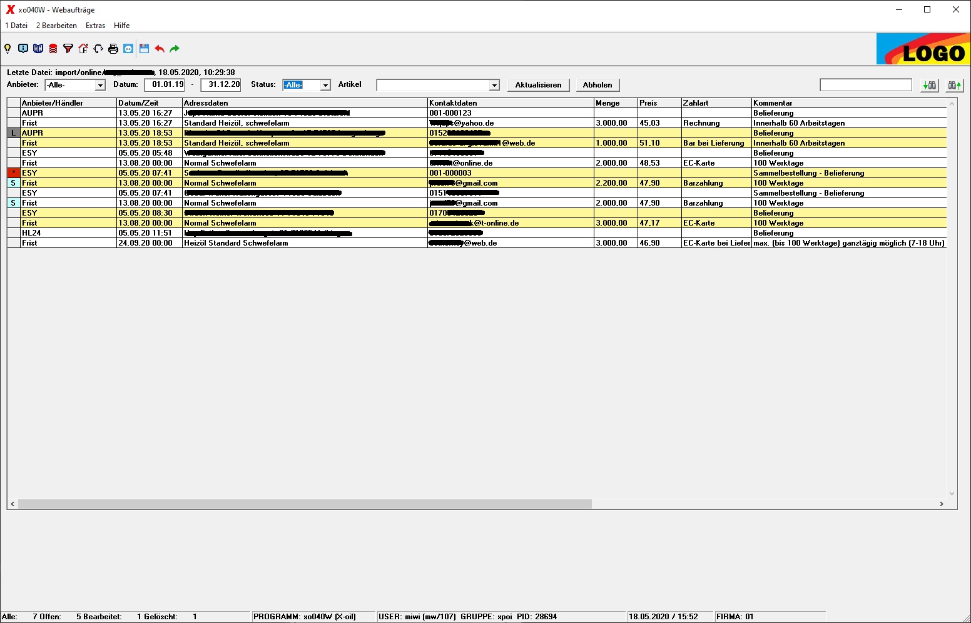Click the price cell 45,03
Viewport: 971px width, 623px height.
point(659,123)
